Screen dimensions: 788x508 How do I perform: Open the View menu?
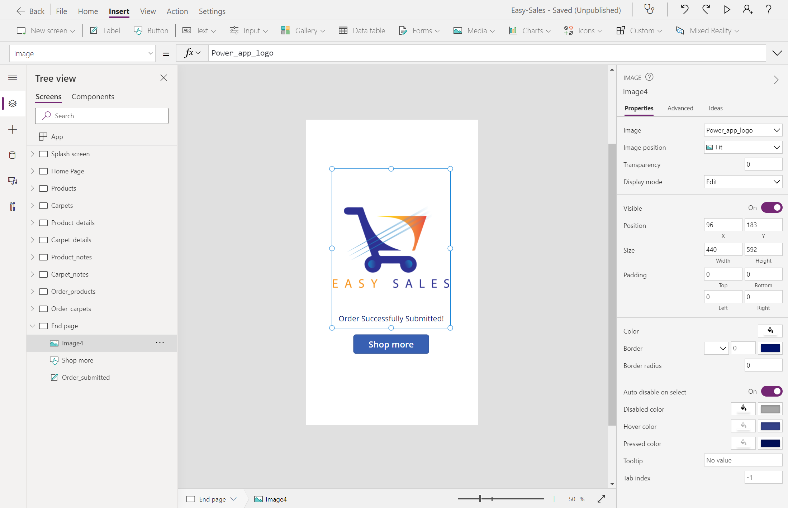[148, 11]
